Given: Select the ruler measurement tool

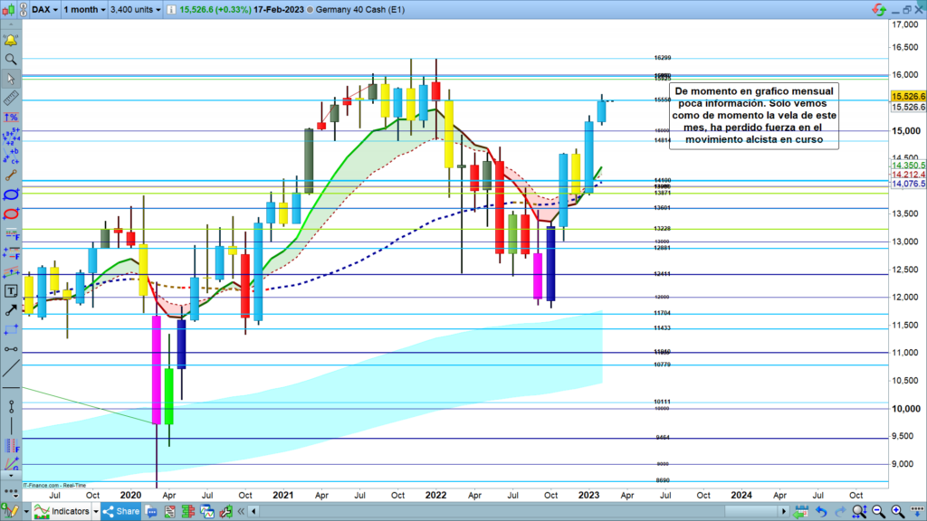Looking at the screenshot, I should tap(11, 98).
